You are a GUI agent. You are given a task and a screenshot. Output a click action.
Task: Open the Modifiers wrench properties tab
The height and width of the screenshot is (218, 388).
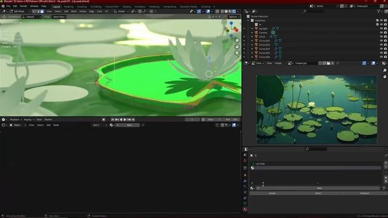245,181
